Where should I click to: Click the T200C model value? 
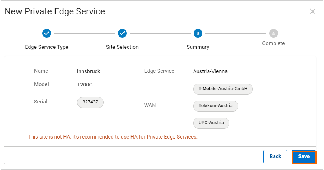click(x=85, y=85)
